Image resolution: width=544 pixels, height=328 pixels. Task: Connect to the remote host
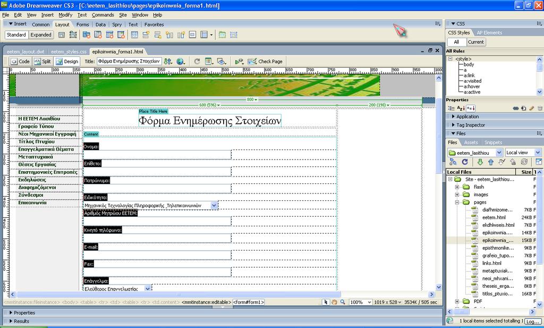[x=453, y=162]
